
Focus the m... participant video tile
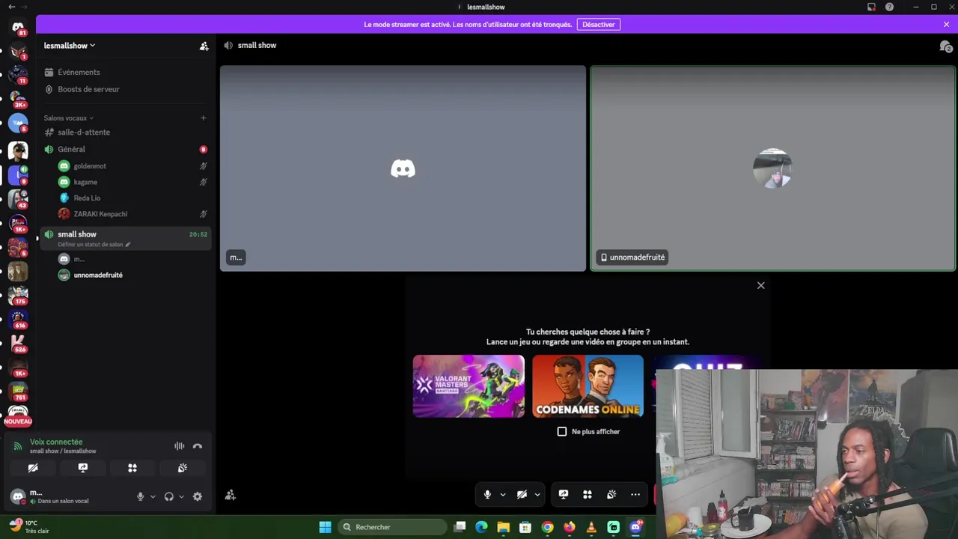(x=403, y=168)
